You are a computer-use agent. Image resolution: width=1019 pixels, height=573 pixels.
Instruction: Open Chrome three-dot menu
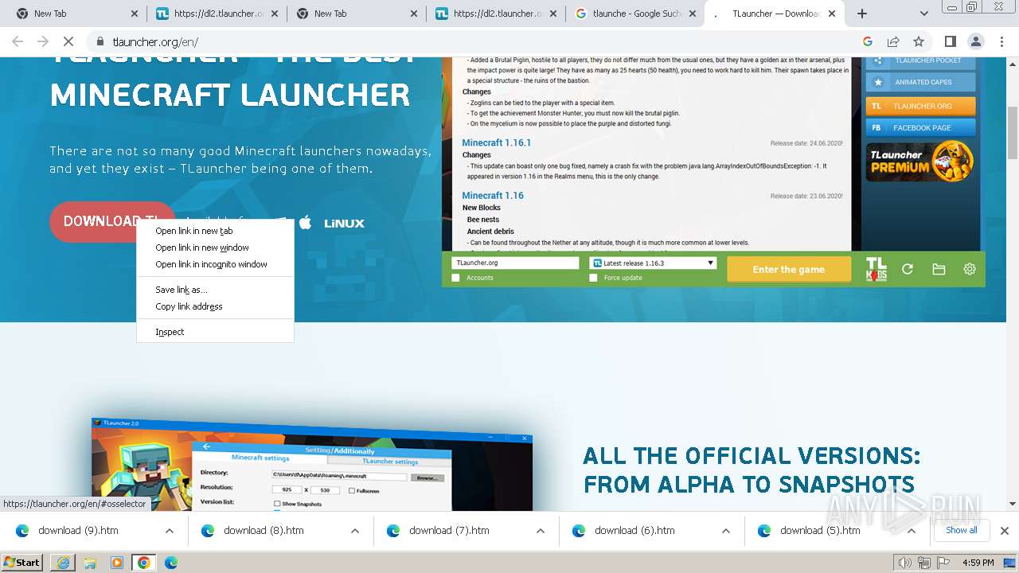click(1001, 42)
